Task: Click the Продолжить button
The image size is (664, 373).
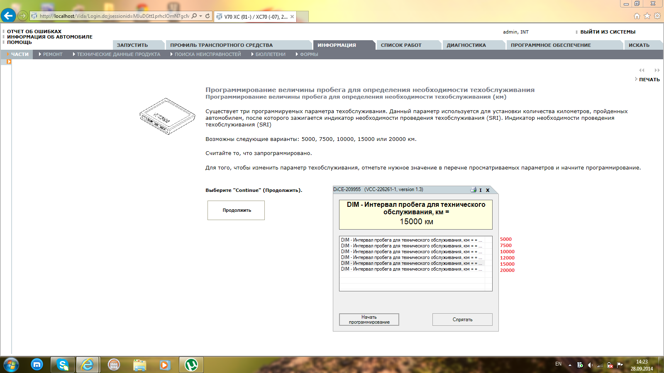Action: (x=236, y=210)
